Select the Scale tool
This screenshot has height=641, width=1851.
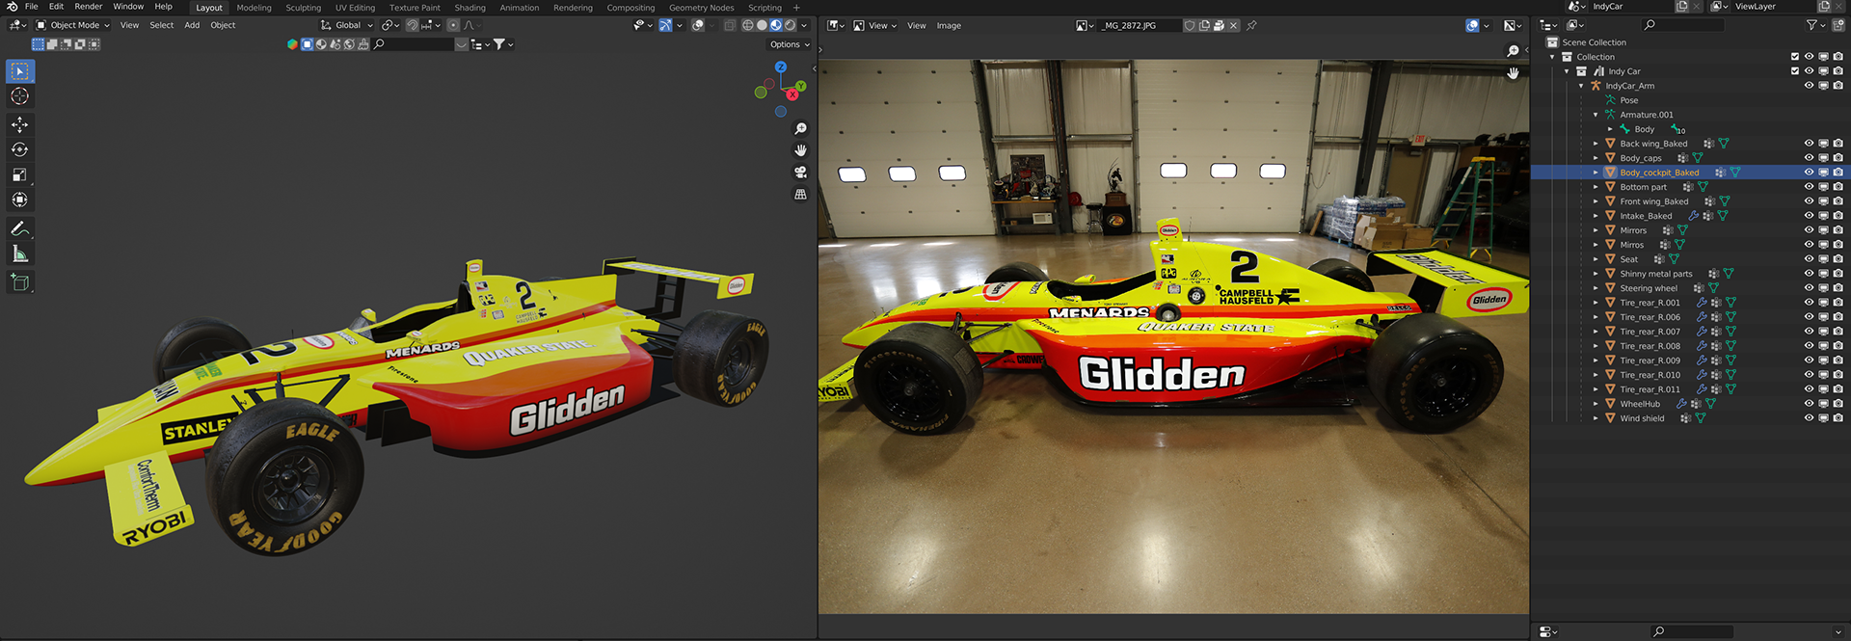(20, 174)
